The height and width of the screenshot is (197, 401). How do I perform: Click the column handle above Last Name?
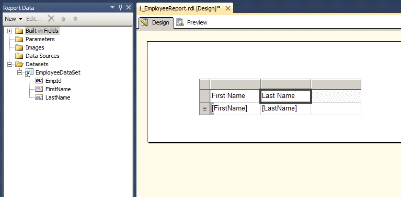285,84
